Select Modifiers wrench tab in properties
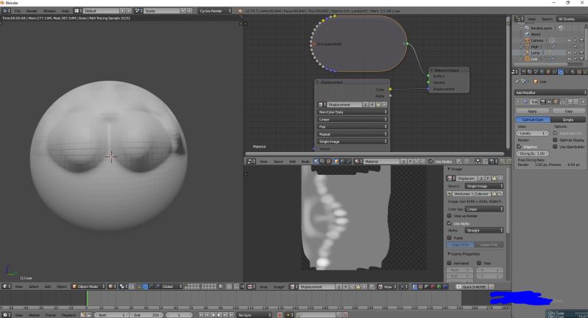 point(561,72)
